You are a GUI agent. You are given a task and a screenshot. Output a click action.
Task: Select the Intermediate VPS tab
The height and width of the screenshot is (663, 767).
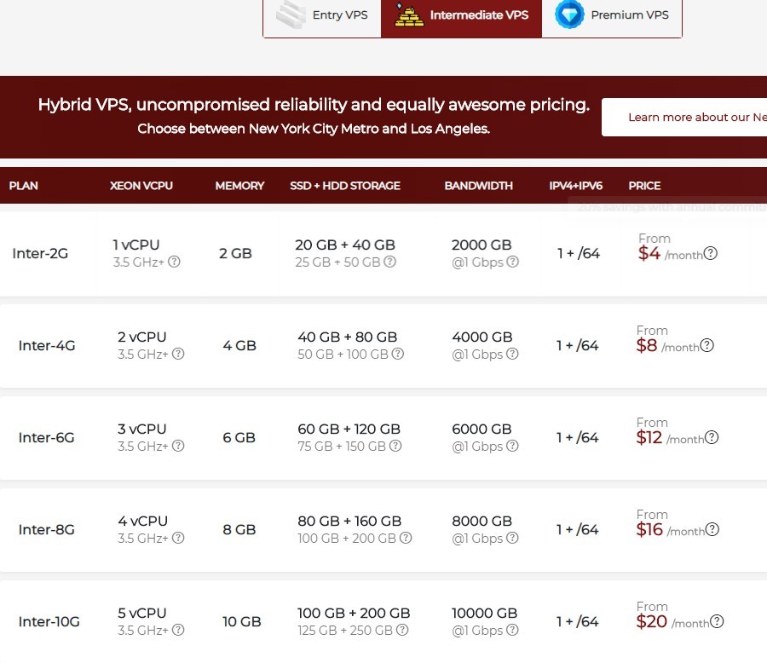[x=461, y=15]
